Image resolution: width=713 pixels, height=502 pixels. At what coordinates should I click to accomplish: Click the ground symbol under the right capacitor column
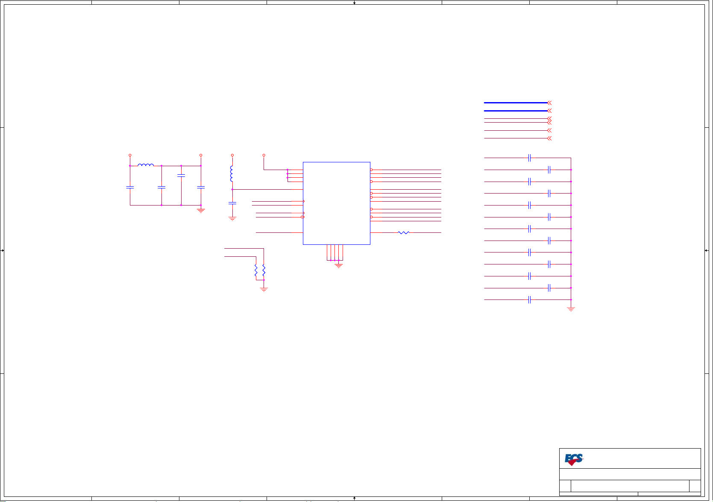[x=571, y=309]
